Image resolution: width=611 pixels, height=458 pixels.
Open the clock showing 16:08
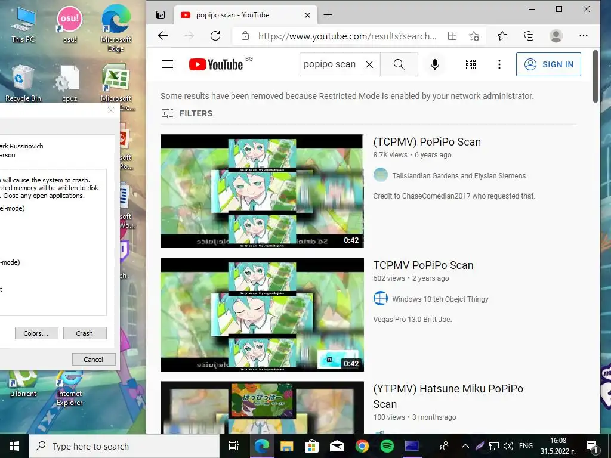pyautogui.click(x=558, y=446)
